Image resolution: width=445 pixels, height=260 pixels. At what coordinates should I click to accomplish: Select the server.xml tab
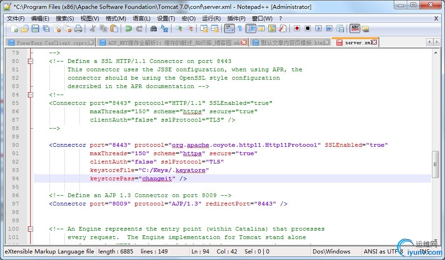coord(355,42)
